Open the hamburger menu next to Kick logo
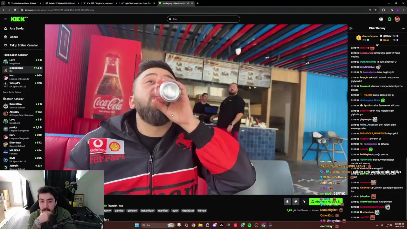Screen dimensions: 407x229 tap(5, 19)
